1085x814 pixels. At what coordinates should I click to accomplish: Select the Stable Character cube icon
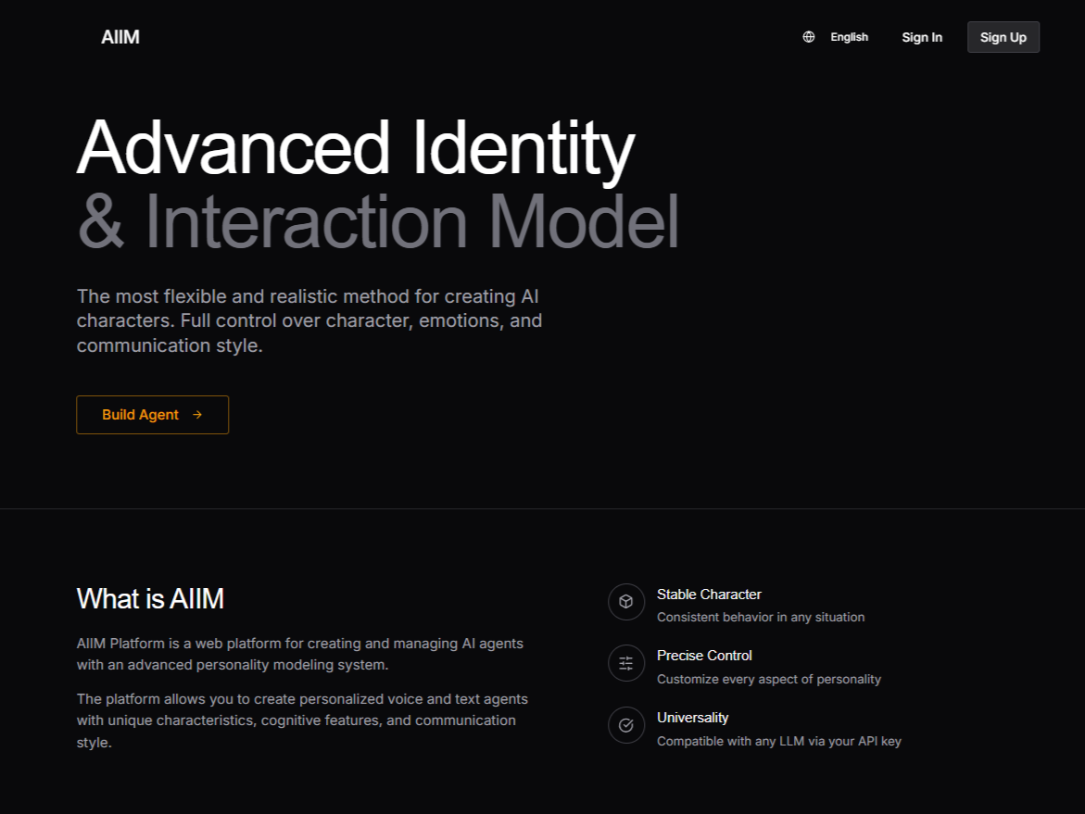(626, 602)
